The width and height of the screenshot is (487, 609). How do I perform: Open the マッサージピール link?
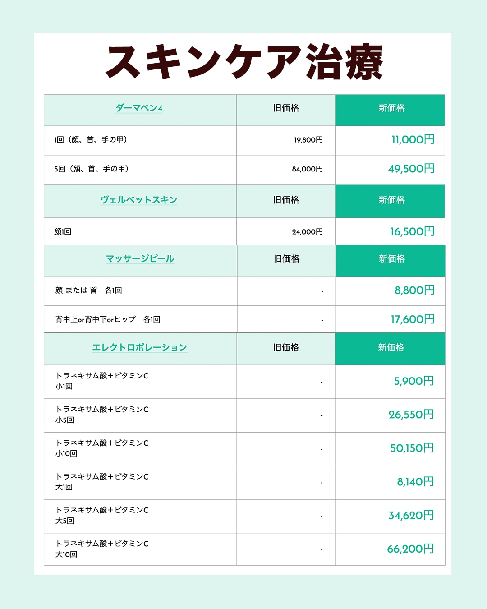pos(140,258)
